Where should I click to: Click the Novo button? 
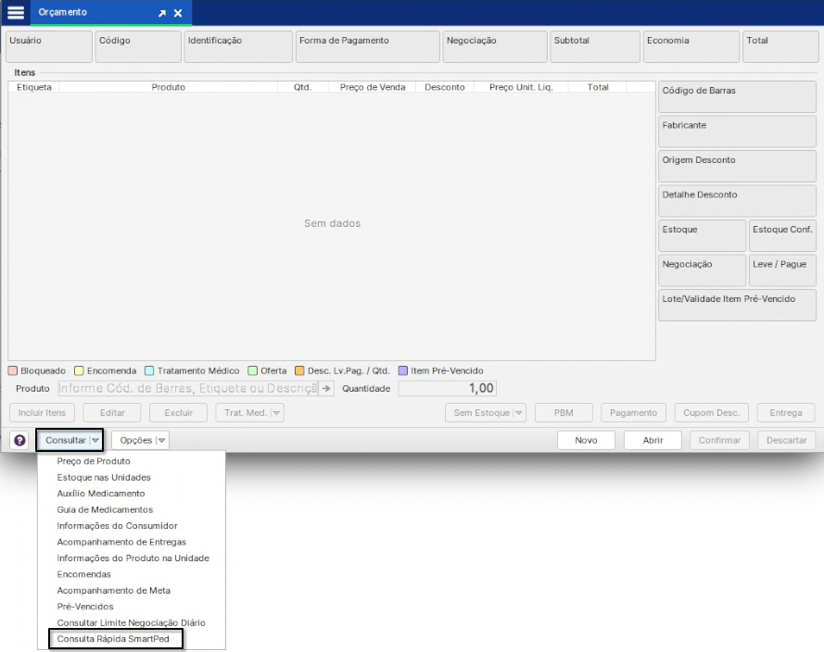[586, 441]
